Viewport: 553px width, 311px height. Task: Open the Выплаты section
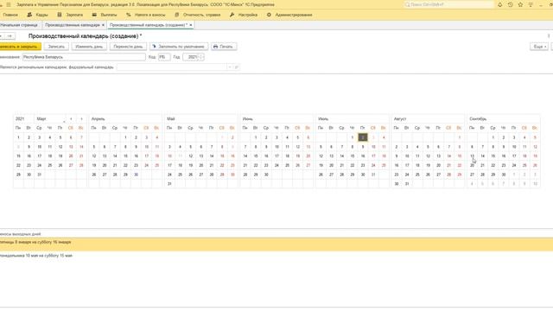click(x=105, y=15)
